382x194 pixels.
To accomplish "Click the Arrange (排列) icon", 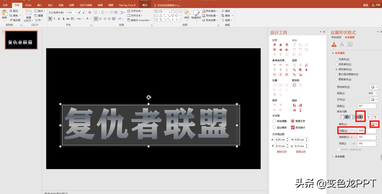I will click(x=186, y=15).
